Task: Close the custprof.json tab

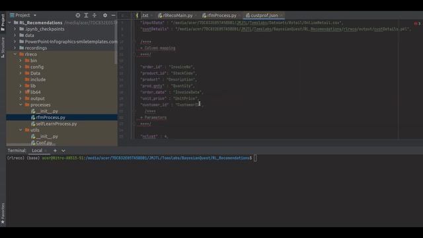Action: 282,15
